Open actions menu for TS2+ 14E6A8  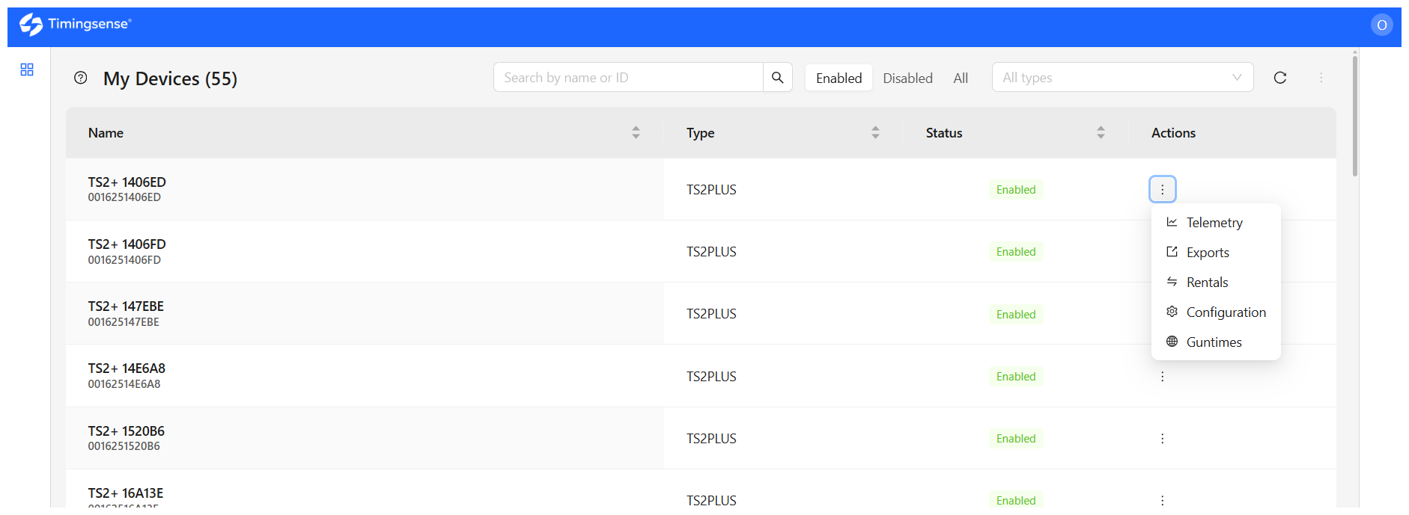coord(1163,377)
